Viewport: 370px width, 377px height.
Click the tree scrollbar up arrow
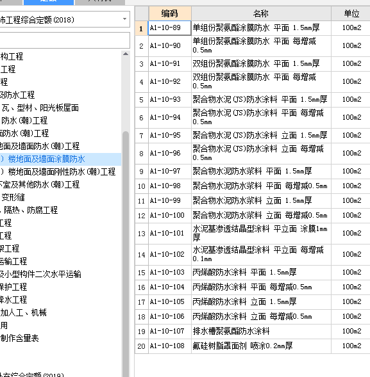(126, 54)
